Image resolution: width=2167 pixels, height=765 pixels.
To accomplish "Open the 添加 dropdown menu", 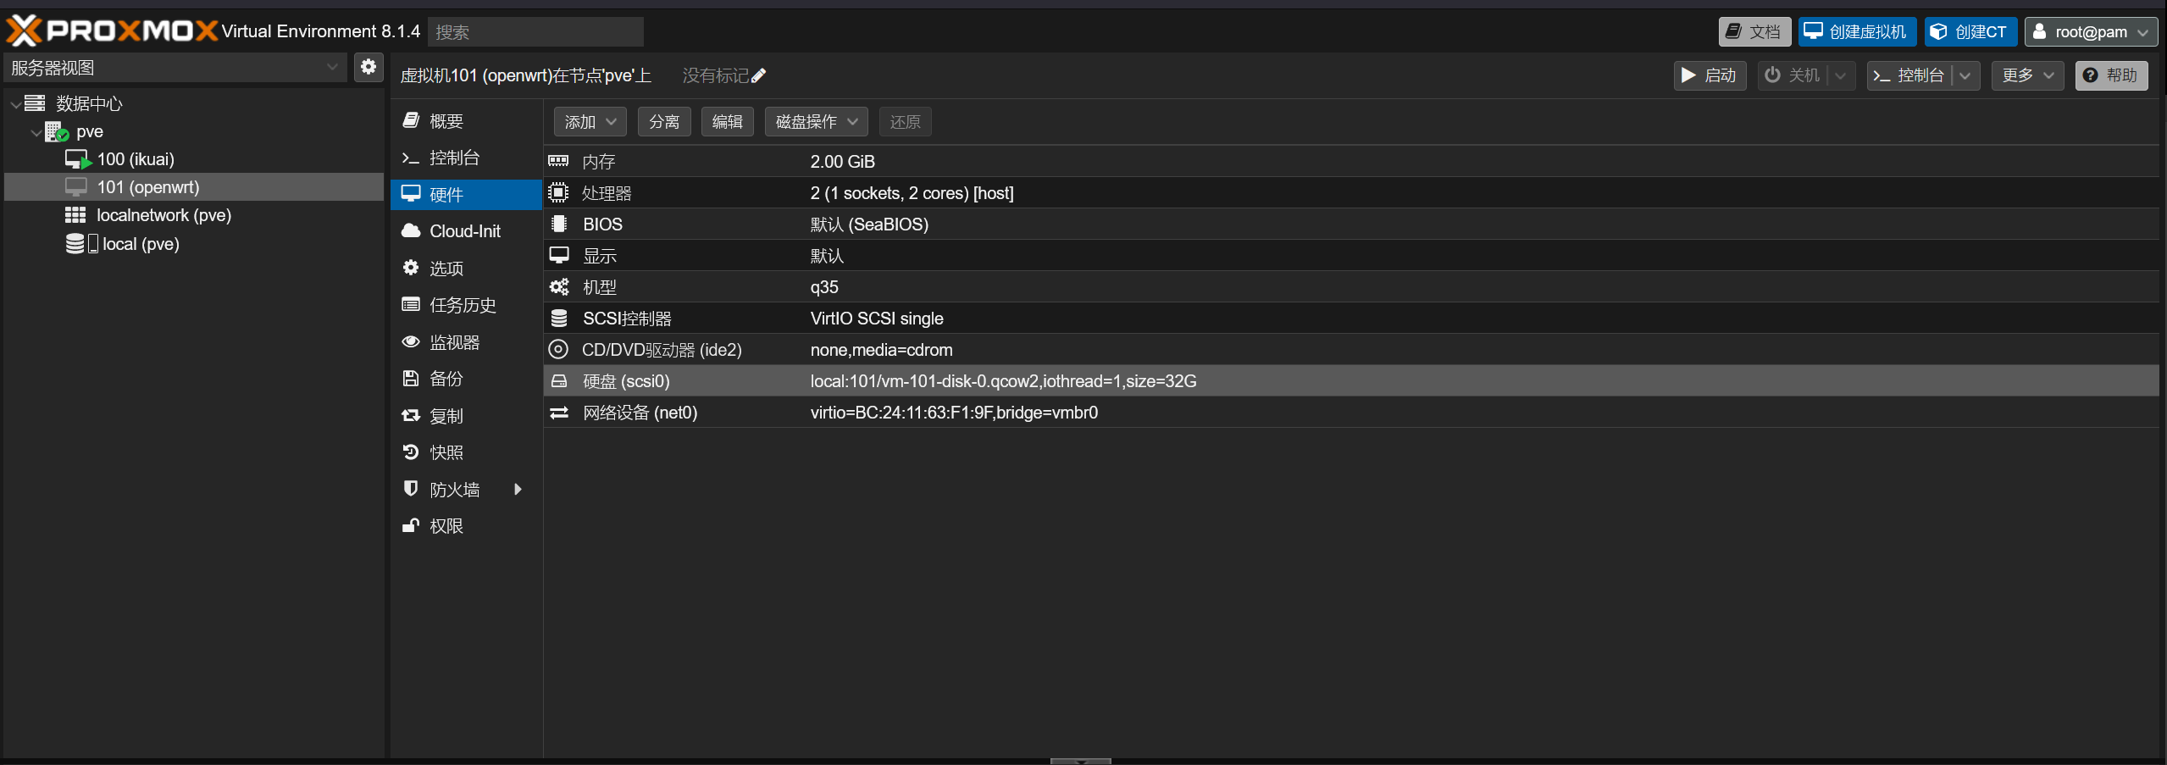I will [589, 121].
